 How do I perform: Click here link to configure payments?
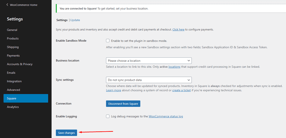(x=179, y=29)
